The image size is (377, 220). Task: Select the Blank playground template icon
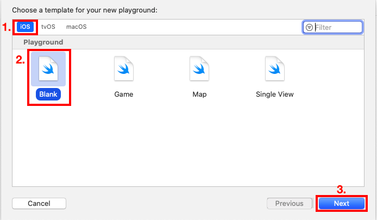click(x=48, y=69)
